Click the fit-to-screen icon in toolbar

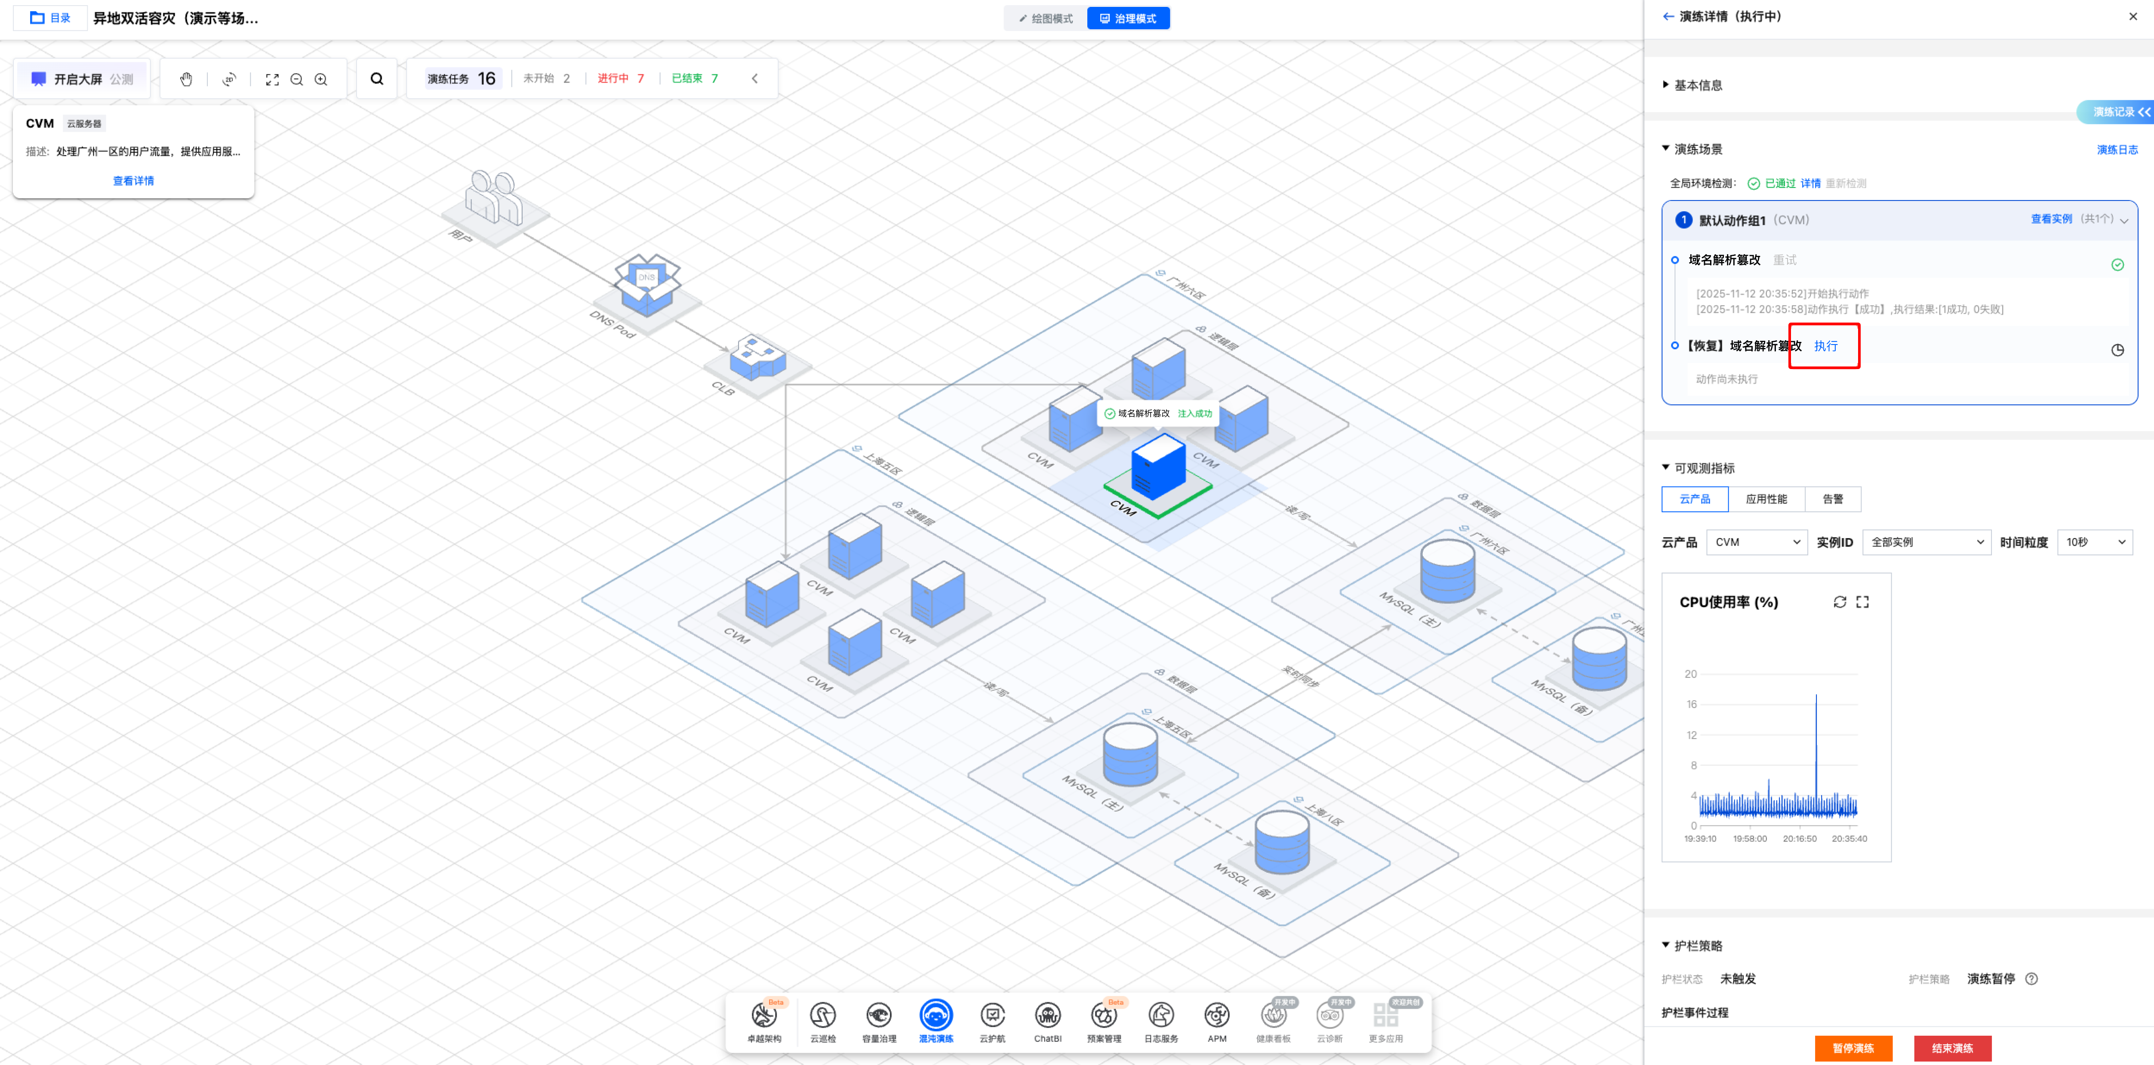pos(272,80)
